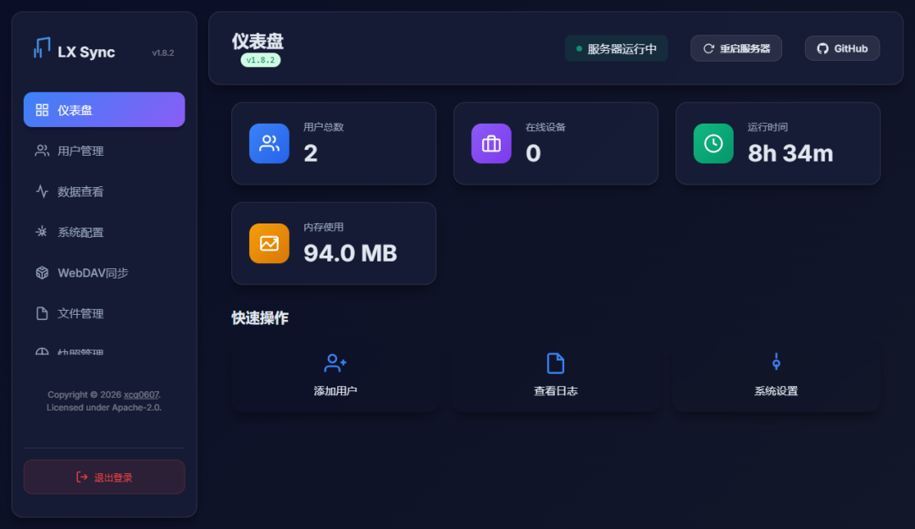The image size is (915, 529).
Task: Click the add-user plus icon
Action: pyautogui.click(x=335, y=363)
